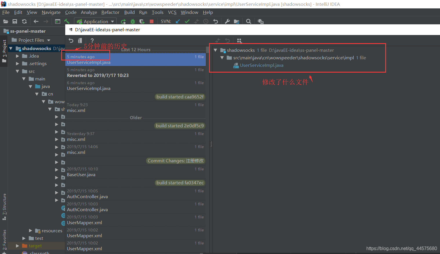Collapse the main folder node
The image size is (440, 254).
(x=24, y=79)
